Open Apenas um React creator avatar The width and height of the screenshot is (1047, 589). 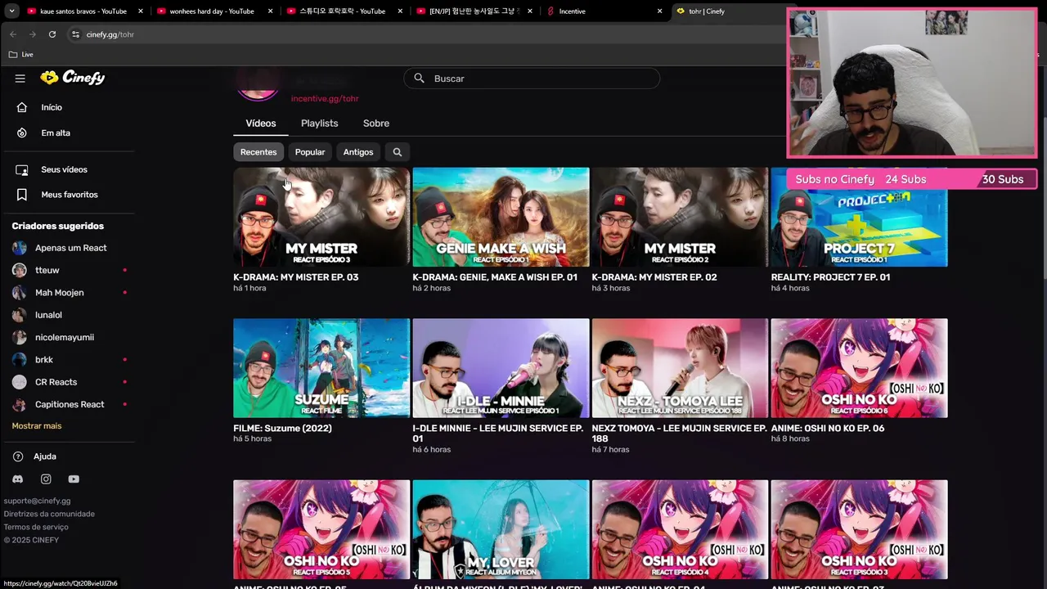(x=20, y=248)
